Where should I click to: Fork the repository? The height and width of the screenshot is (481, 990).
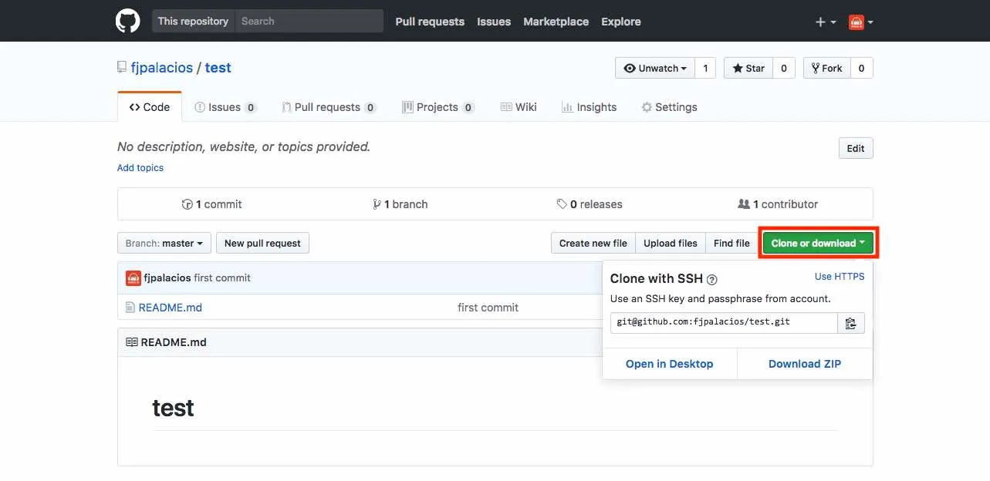pyautogui.click(x=827, y=68)
